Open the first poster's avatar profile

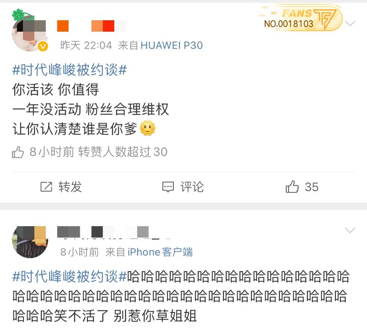point(29,33)
